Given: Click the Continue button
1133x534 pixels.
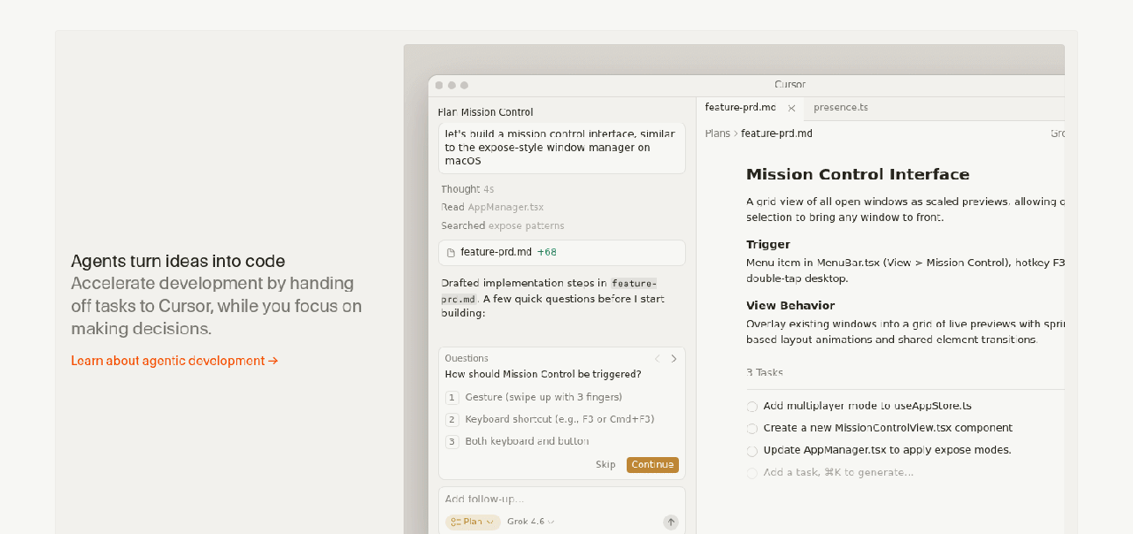Looking at the screenshot, I should tap(652, 465).
